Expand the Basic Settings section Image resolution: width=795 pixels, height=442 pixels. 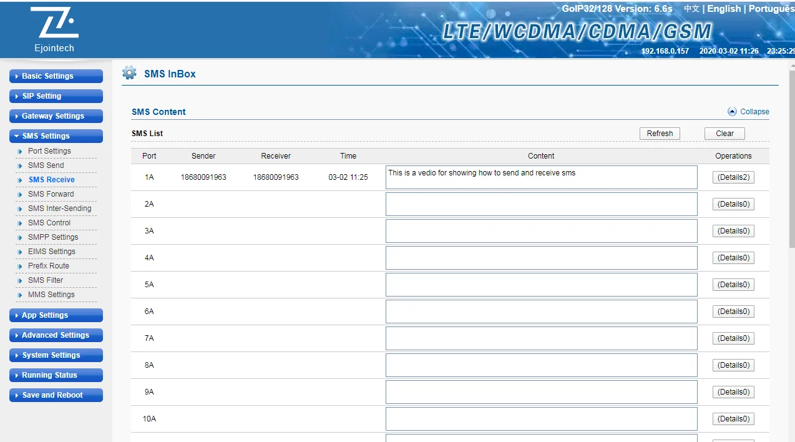click(x=56, y=76)
